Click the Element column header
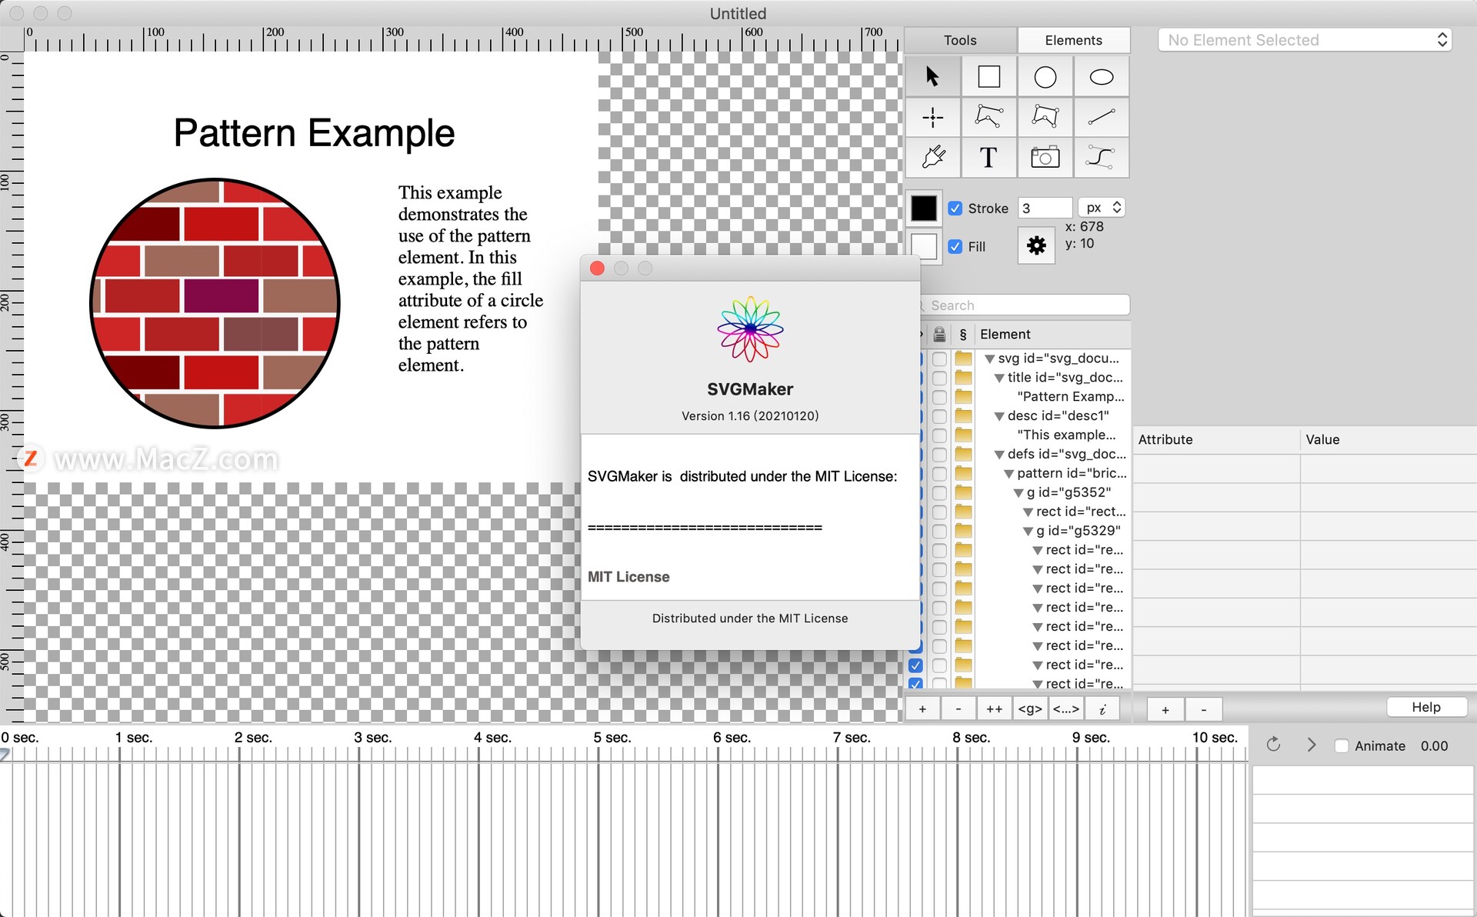The height and width of the screenshot is (917, 1477). [x=1053, y=334]
